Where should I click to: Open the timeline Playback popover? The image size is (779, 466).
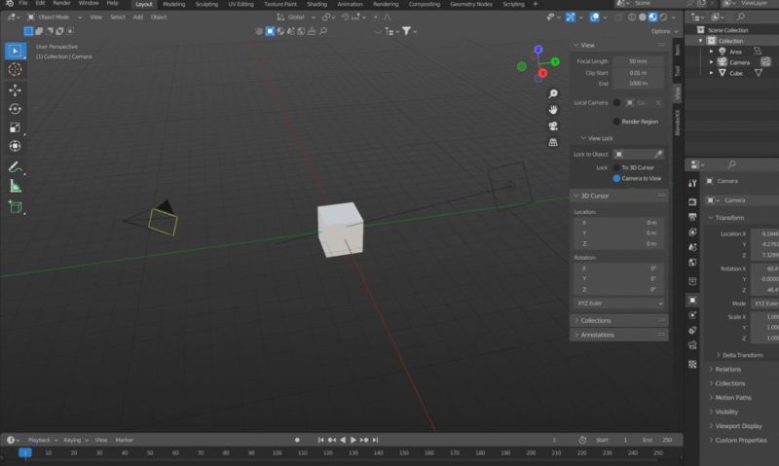43,440
